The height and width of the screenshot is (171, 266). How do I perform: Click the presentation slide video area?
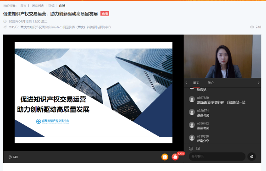94,92
